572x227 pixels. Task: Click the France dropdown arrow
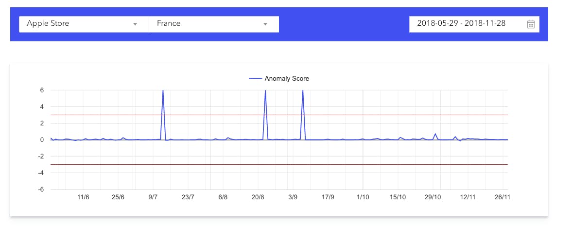click(265, 24)
